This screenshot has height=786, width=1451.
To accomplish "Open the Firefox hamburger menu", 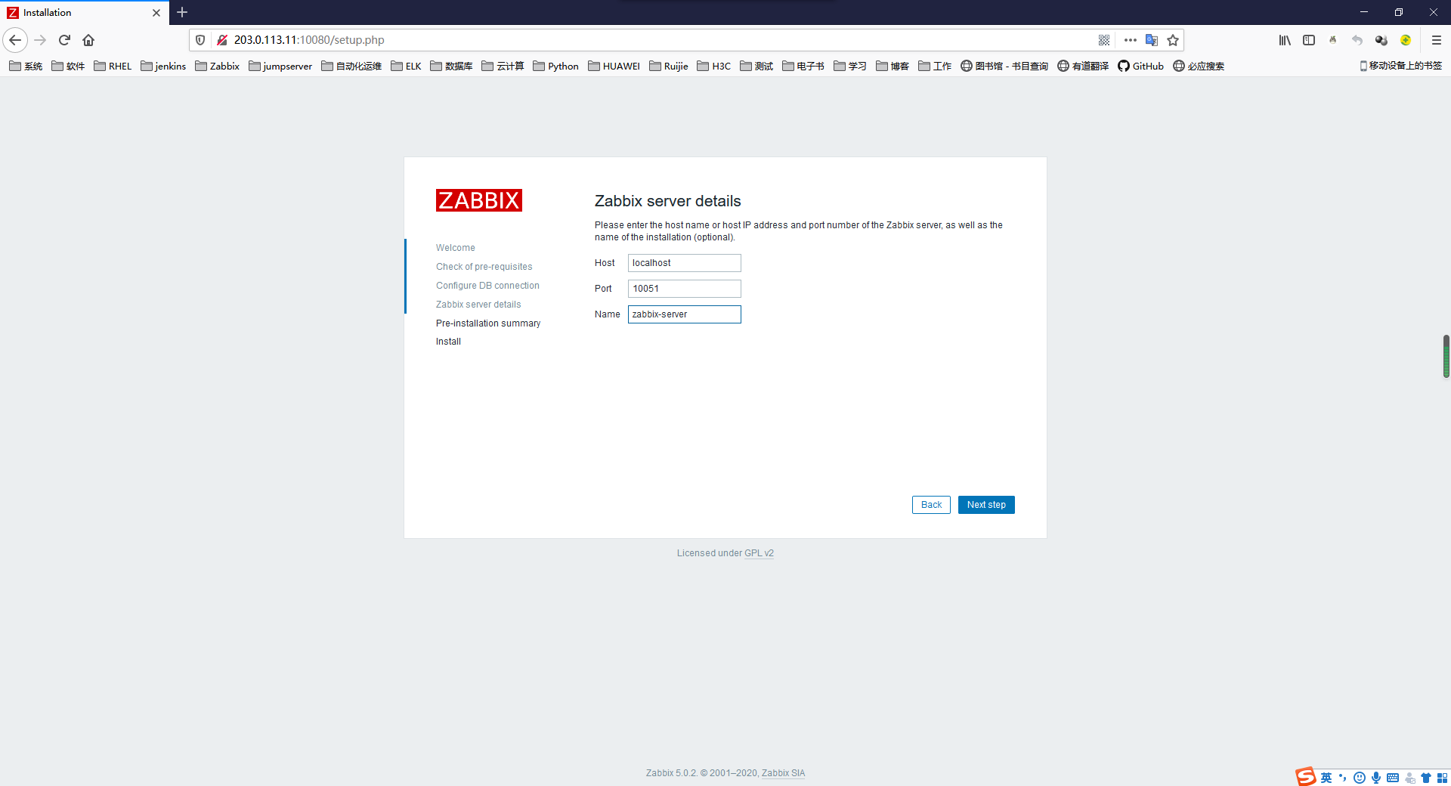I will (1437, 40).
